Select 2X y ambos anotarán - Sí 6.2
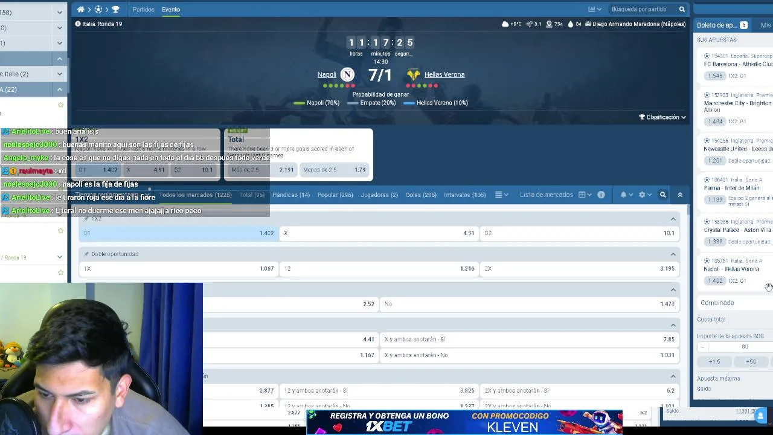The height and width of the screenshot is (435, 773). coord(580,391)
